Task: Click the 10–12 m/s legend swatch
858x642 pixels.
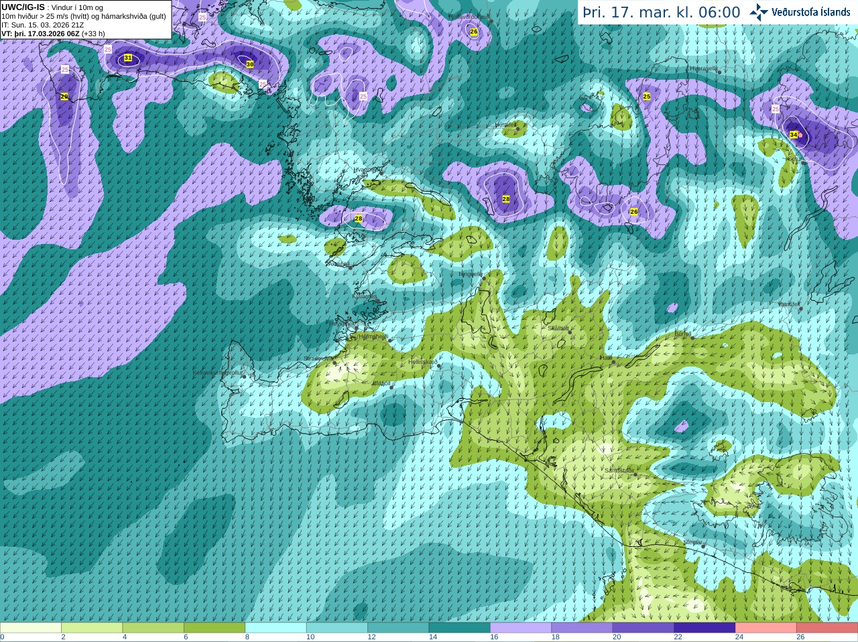Action: pos(336,627)
